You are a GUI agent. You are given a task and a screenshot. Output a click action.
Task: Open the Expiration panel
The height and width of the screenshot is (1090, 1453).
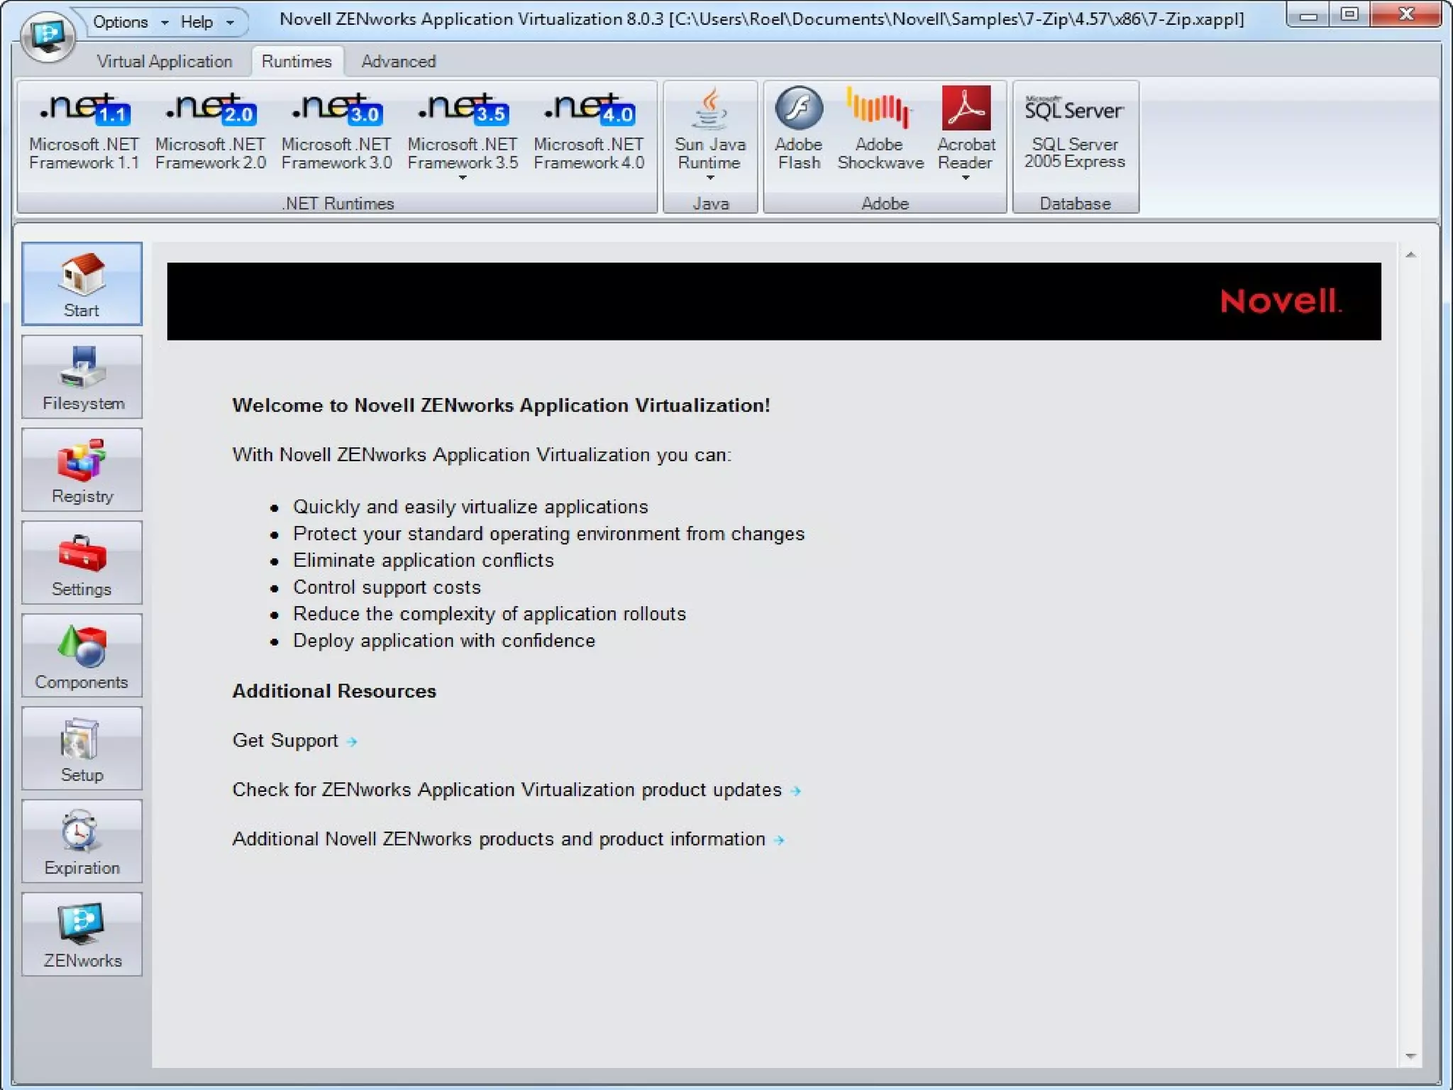click(x=82, y=842)
